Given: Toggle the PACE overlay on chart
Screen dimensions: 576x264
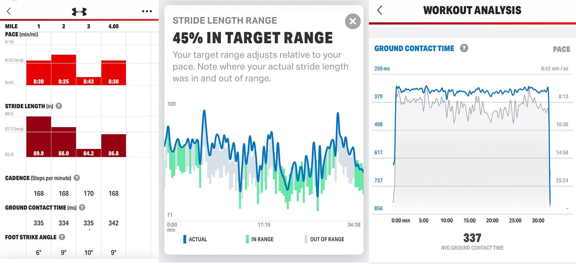Looking at the screenshot, I should click(561, 49).
